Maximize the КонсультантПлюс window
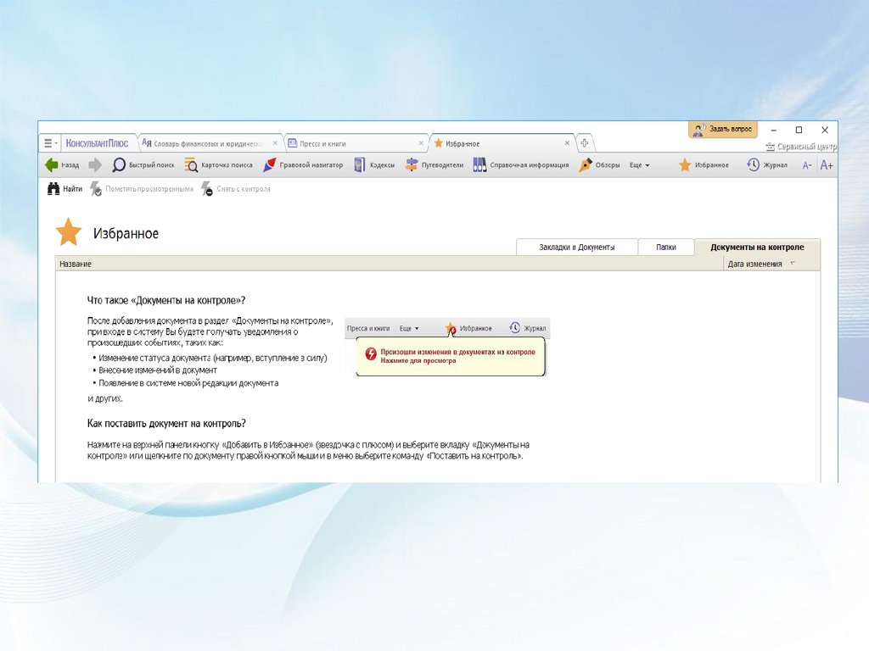Image resolution: width=869 pixels, height=651 pixels. [x=799, y=130]
